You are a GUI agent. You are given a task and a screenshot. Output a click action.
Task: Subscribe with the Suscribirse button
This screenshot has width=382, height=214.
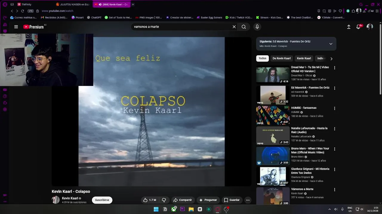(102, 200)
